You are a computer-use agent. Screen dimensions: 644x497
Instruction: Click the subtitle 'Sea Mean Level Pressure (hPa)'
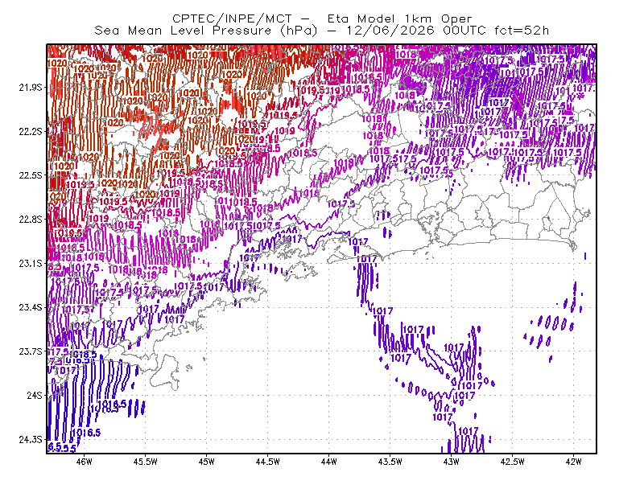[x=206, y=31]
